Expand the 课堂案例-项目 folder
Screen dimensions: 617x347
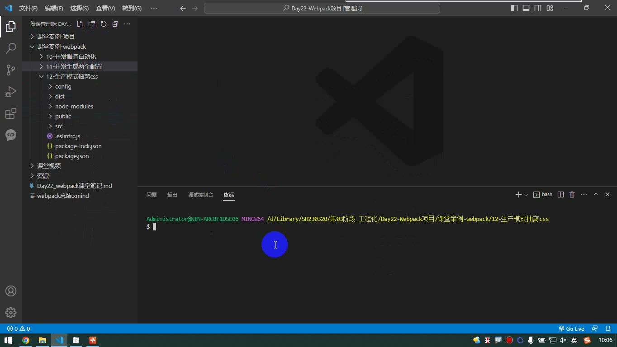coord(80,37)
